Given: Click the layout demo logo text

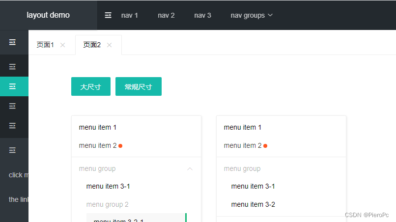Looking at the screenshot, I should pyautogui.click(x=48, y=15).
